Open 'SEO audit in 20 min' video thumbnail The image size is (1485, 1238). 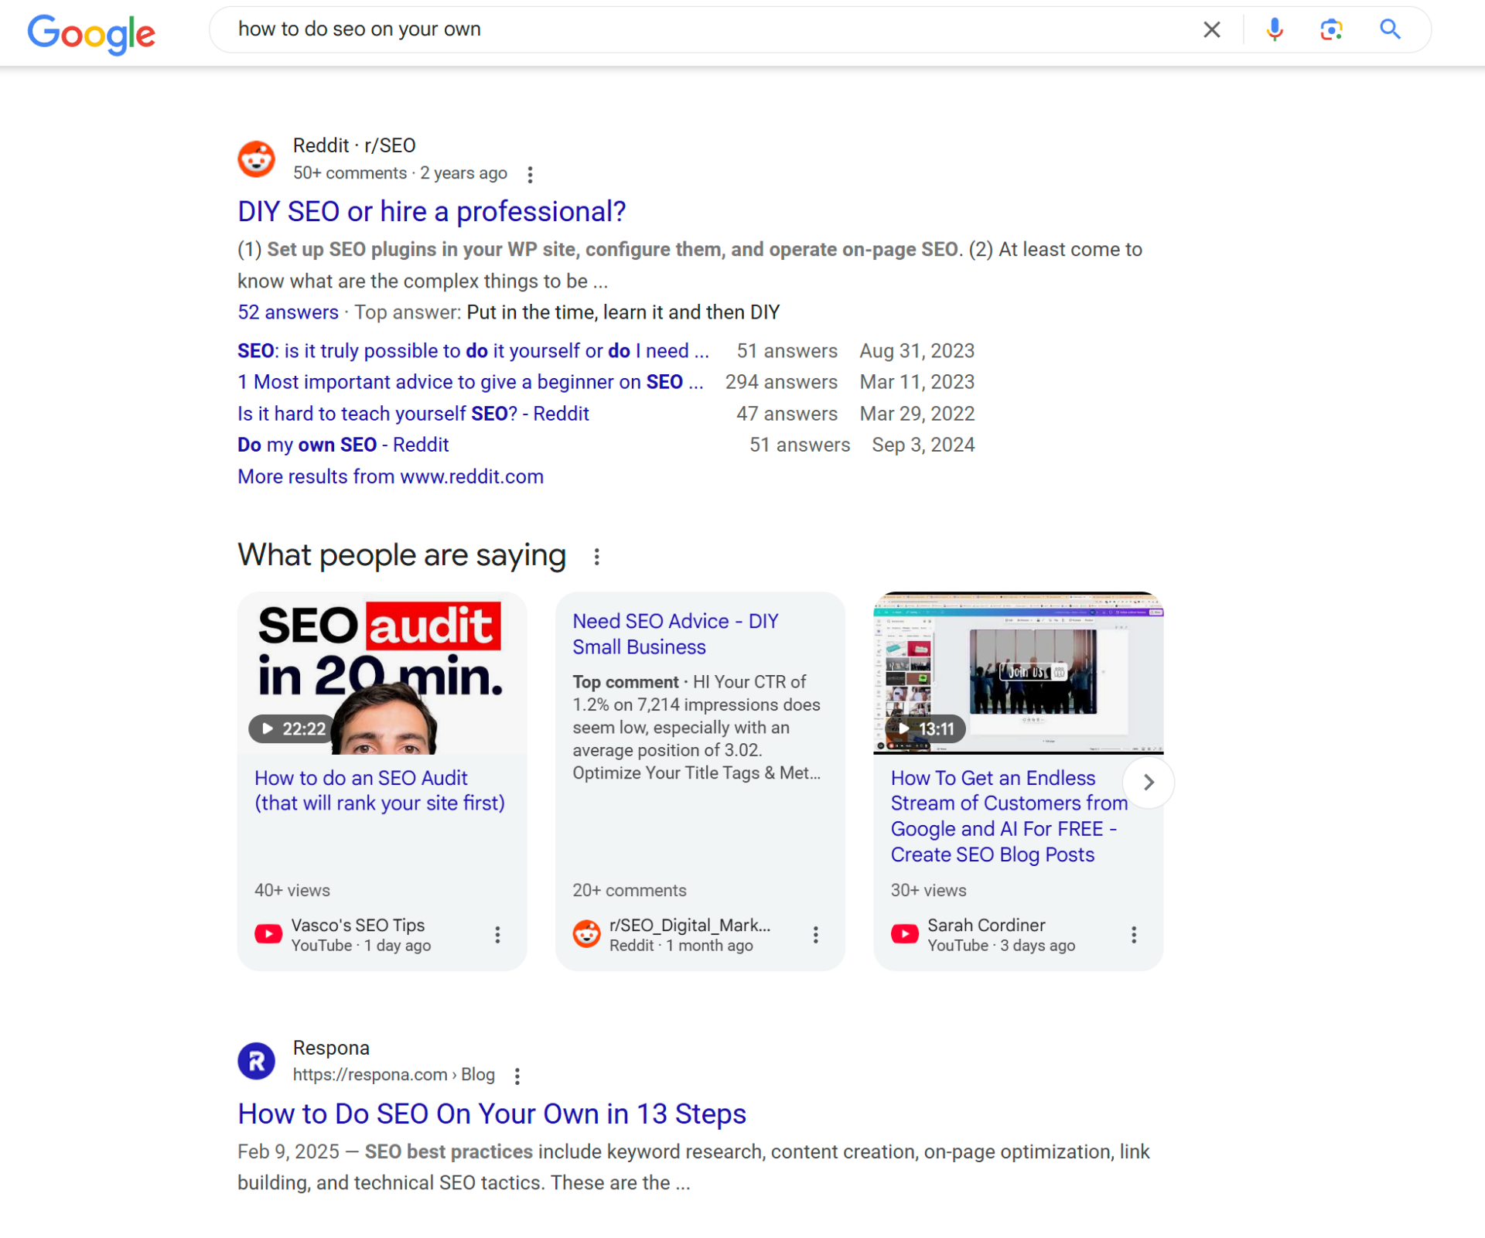(382, 673)
